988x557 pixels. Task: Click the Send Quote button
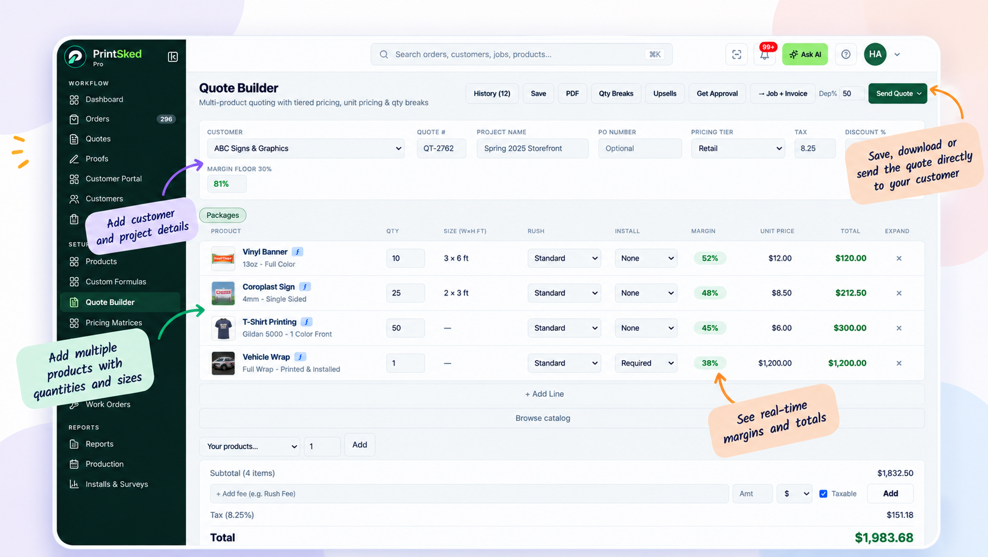(897, 93)
